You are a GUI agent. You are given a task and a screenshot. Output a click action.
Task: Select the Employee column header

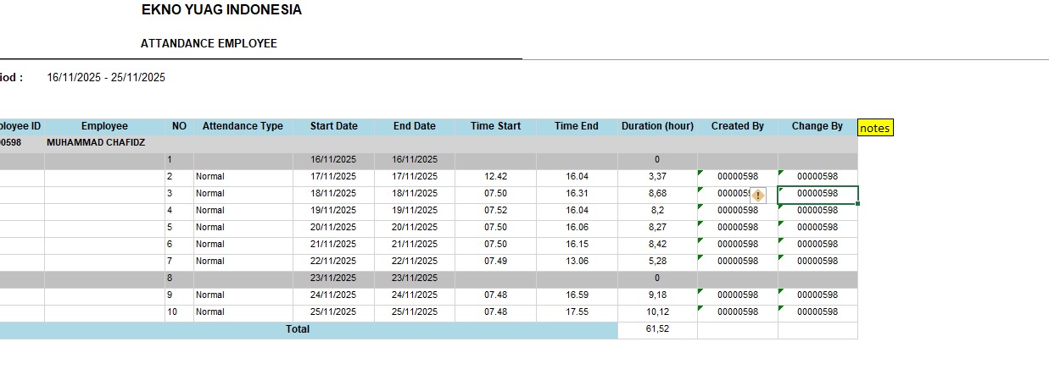[104, 126]
